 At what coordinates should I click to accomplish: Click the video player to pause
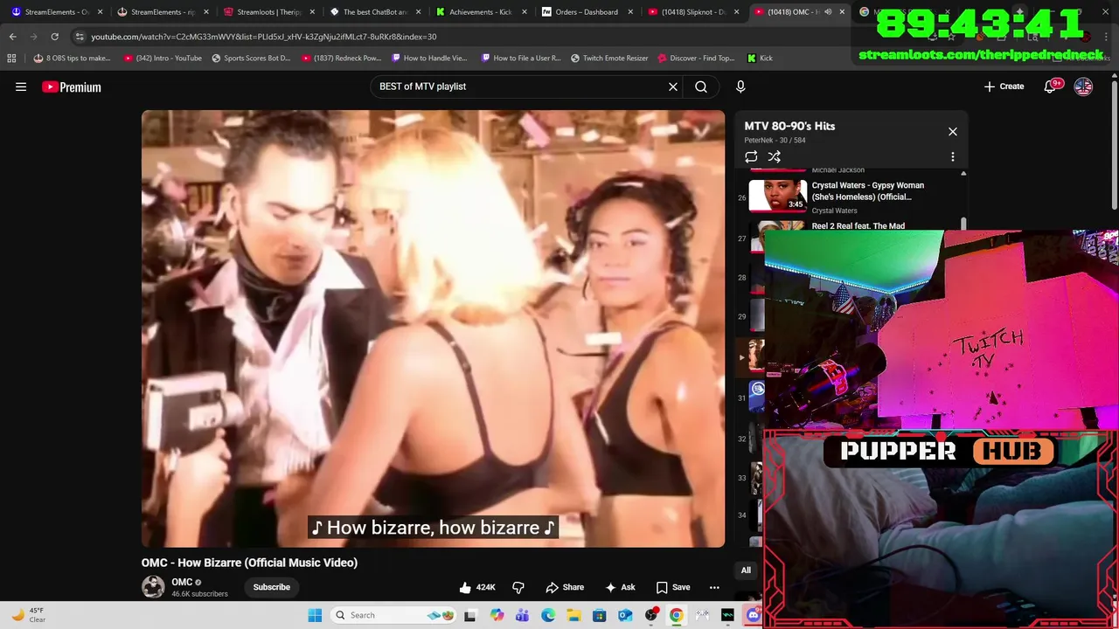[433, 328]
